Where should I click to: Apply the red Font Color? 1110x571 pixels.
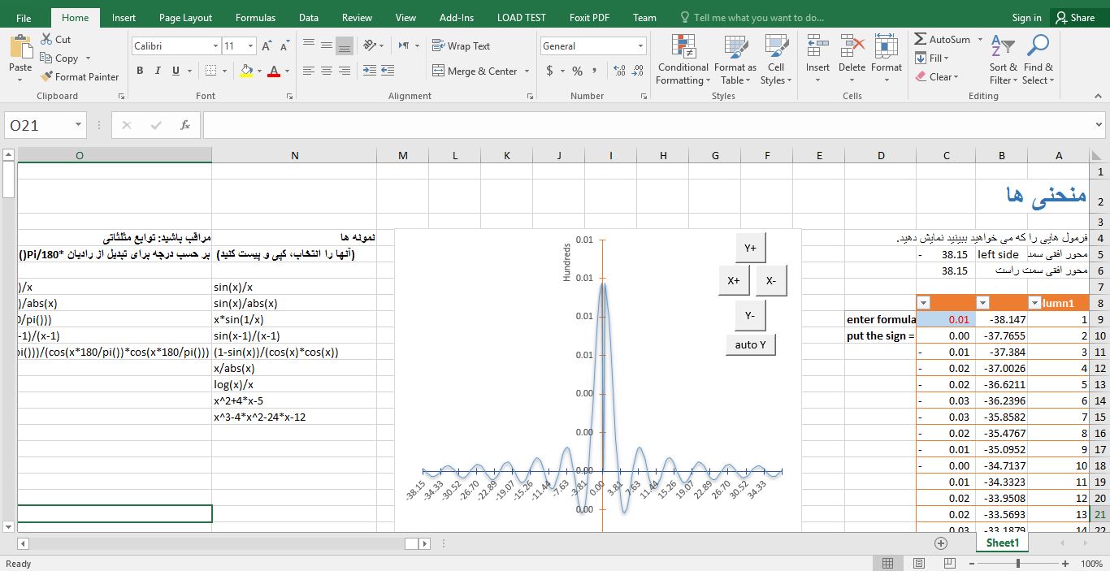(274, 71)
